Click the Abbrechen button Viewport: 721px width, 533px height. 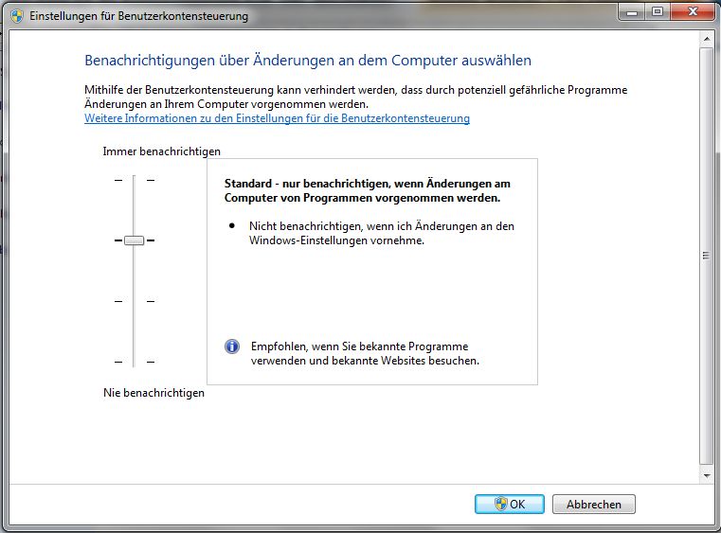tap(594, 504)
